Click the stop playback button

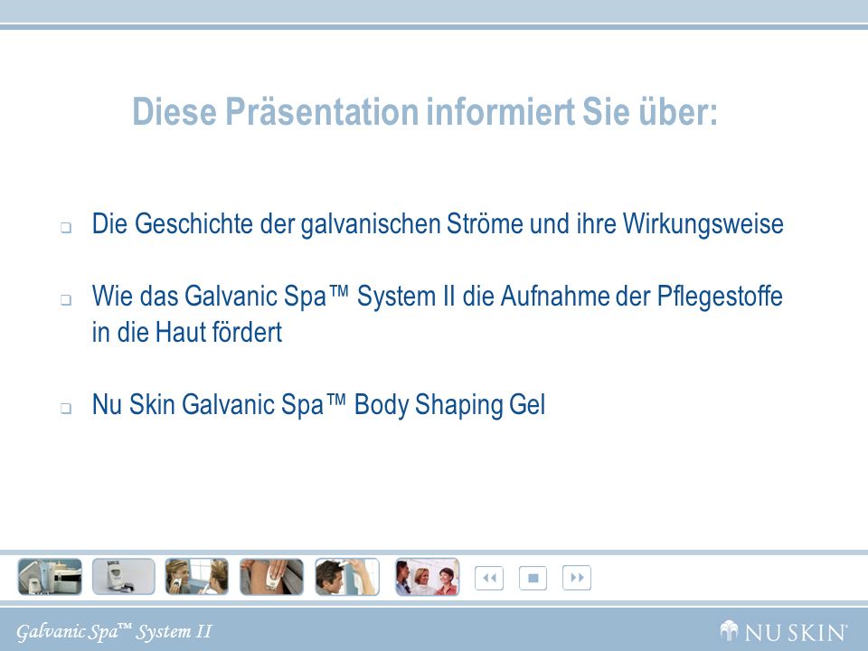click(x=533, y=578)
